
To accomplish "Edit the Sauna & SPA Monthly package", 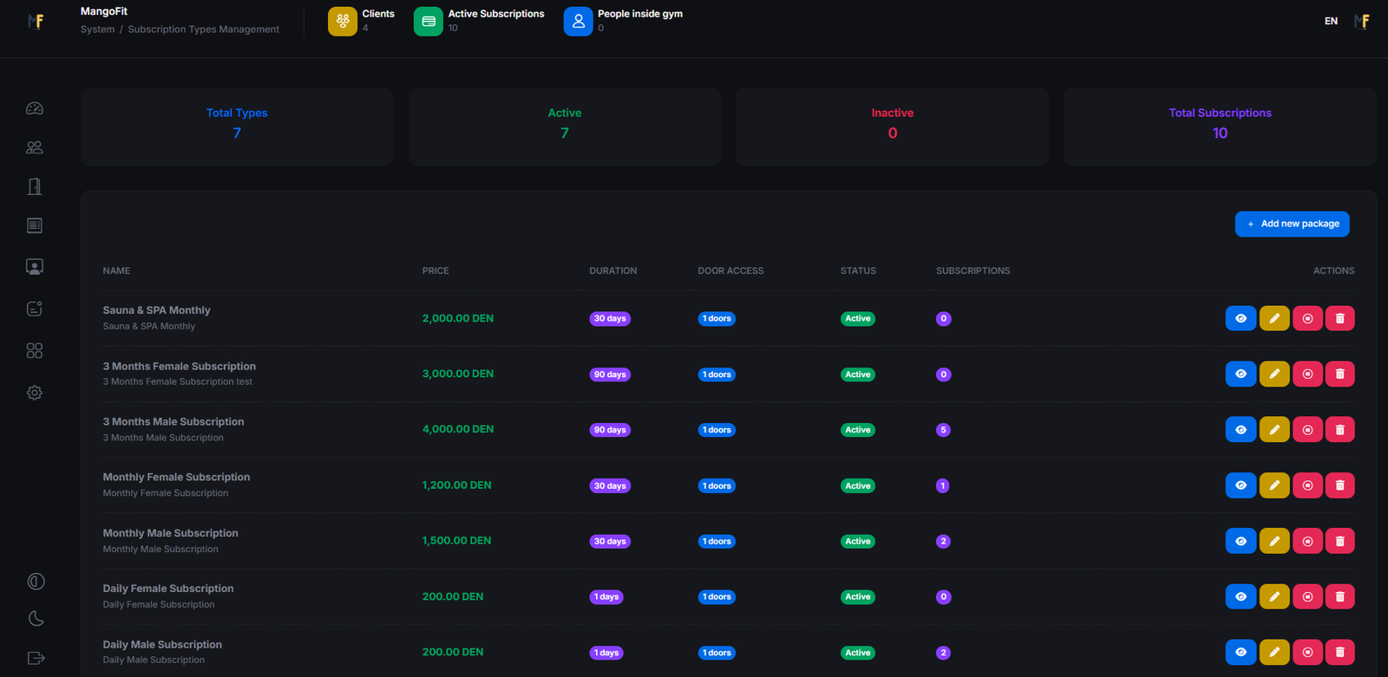I will click(x=1274, y=318).
